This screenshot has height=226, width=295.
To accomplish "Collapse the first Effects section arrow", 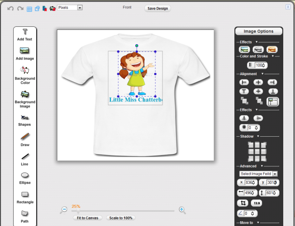I will click(256, 42).
